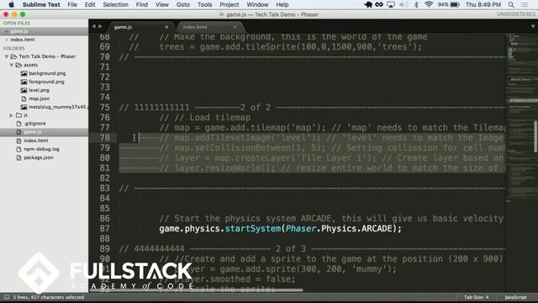Viewport: 538px width, 303px height.
Task: Close index.html in Open Files list
Action: tap(6, 40)
